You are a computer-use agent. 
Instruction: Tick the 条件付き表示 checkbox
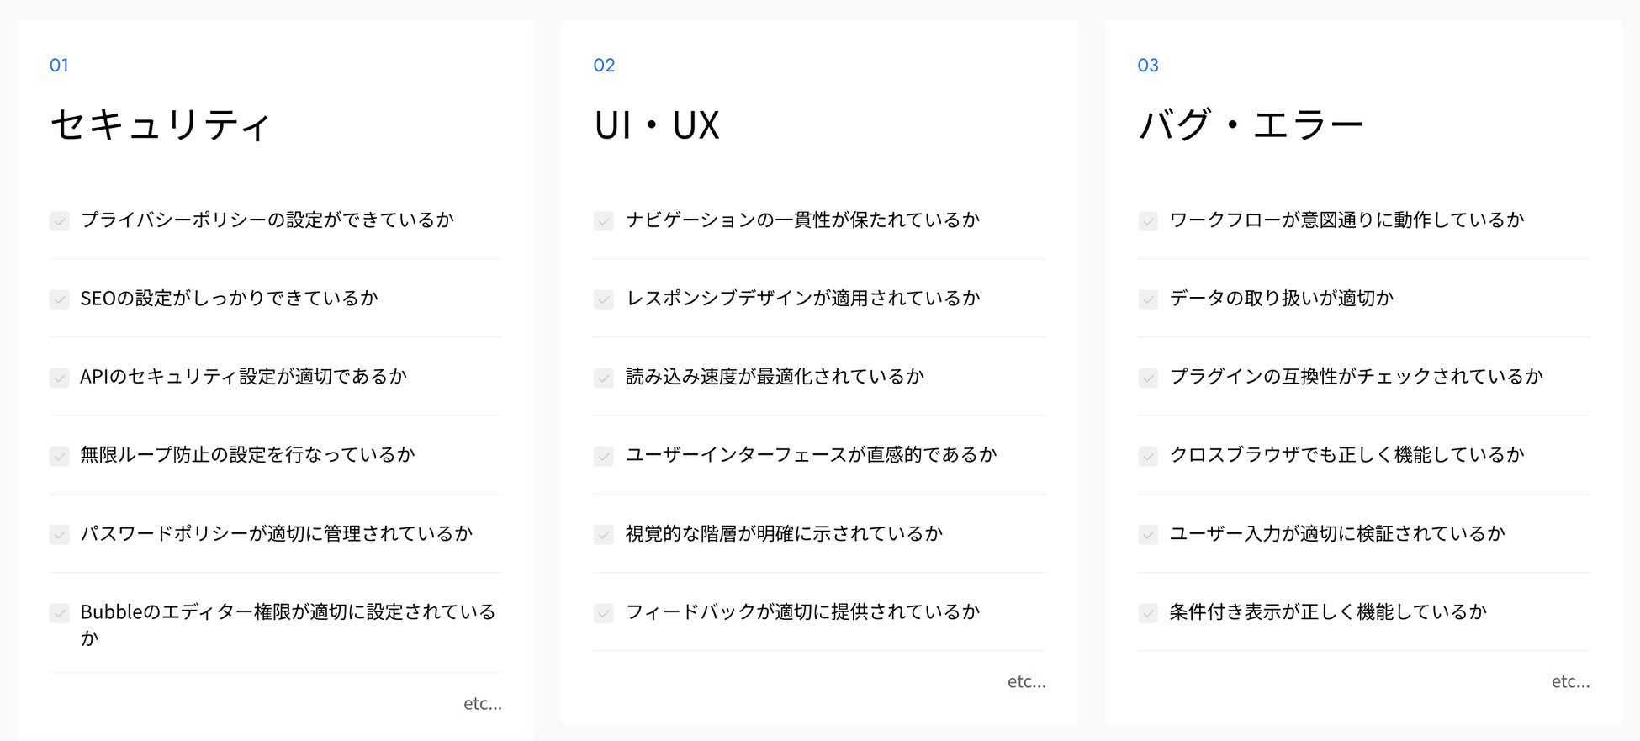point(1148,612)
